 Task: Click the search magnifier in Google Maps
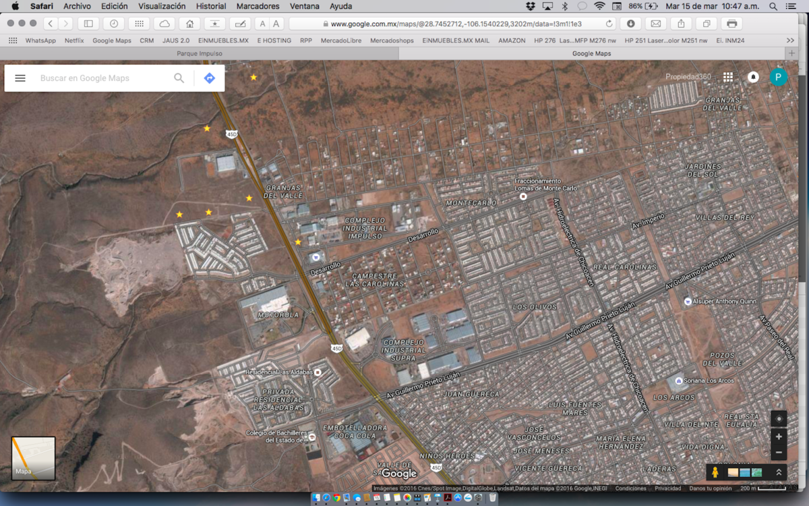pyautogui.click(x=179, y=78)
